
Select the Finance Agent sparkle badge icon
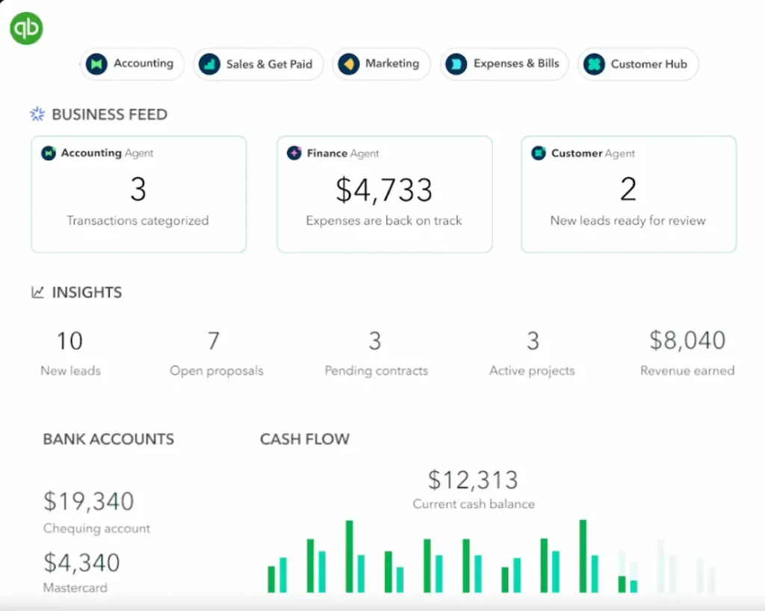(x=295, y=153)
